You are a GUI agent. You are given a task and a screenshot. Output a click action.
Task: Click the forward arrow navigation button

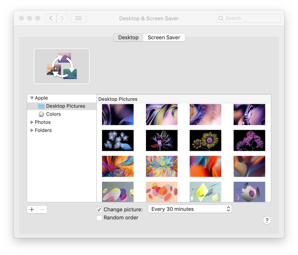pyautogui.click(x=62, y=18)
